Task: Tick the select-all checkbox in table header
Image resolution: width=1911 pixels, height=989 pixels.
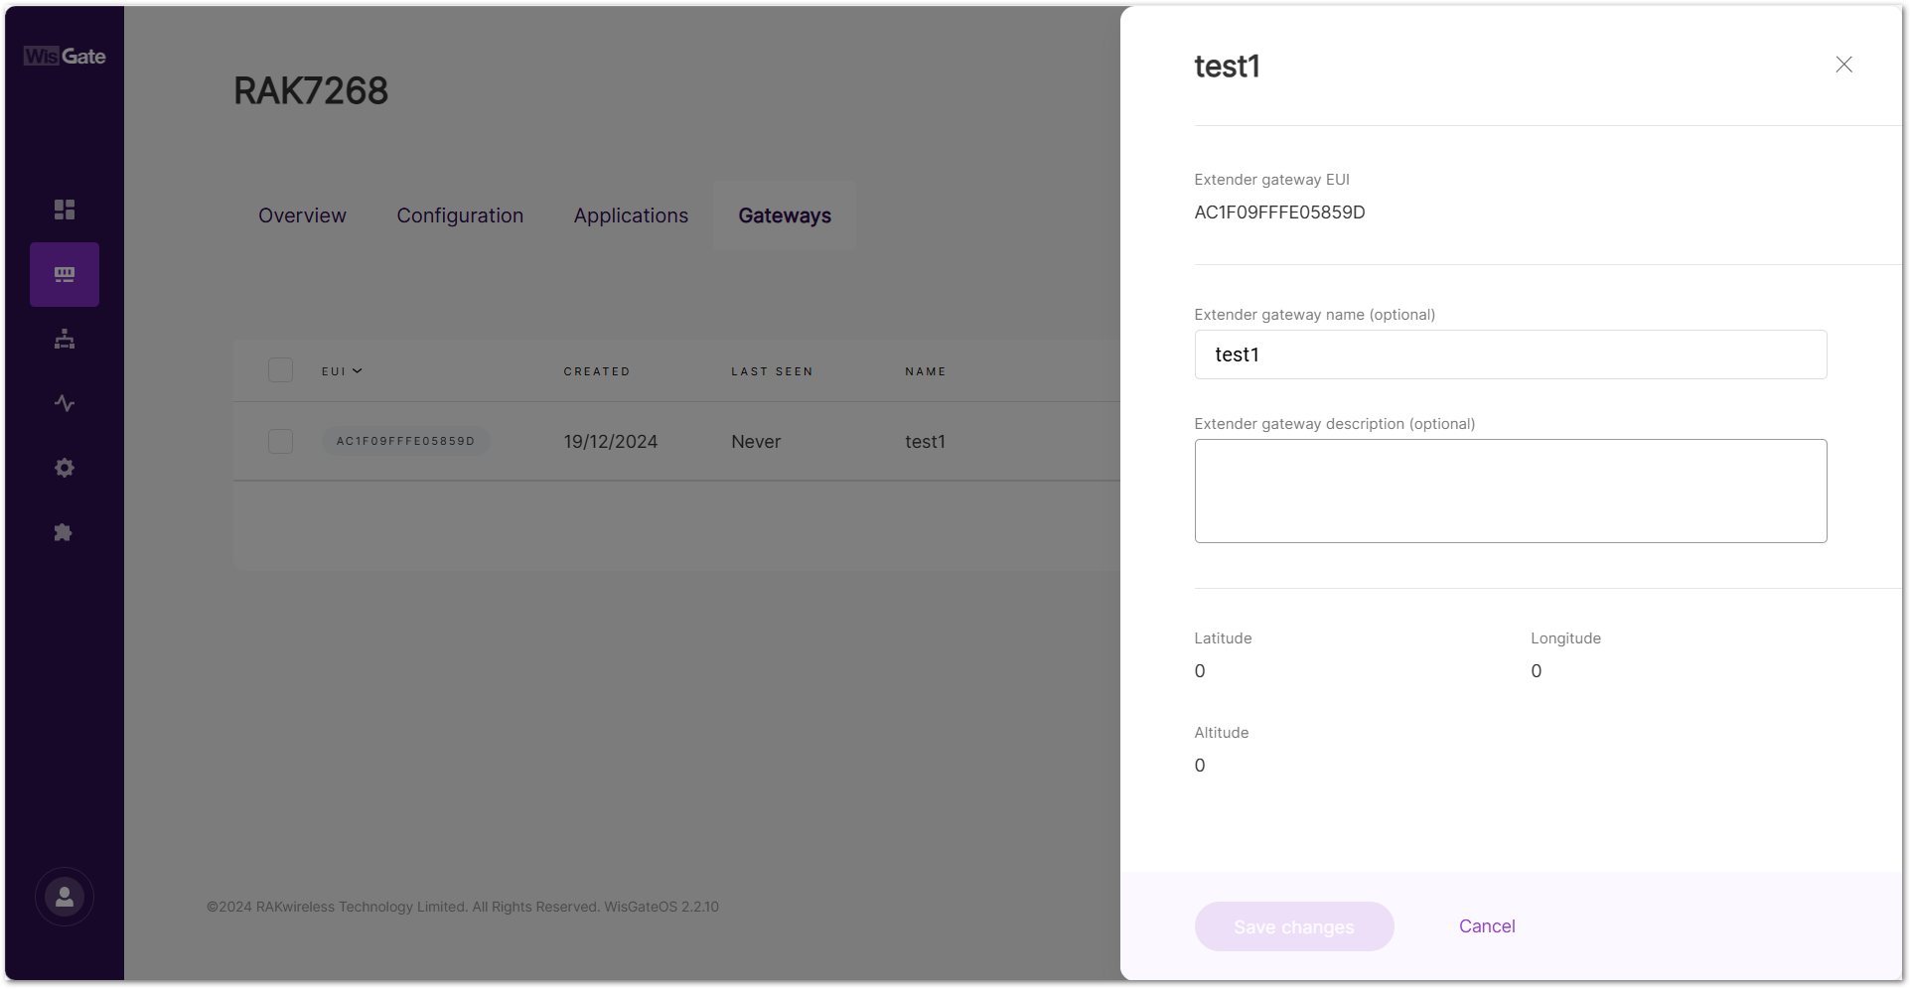Action: tap(280, 370)
